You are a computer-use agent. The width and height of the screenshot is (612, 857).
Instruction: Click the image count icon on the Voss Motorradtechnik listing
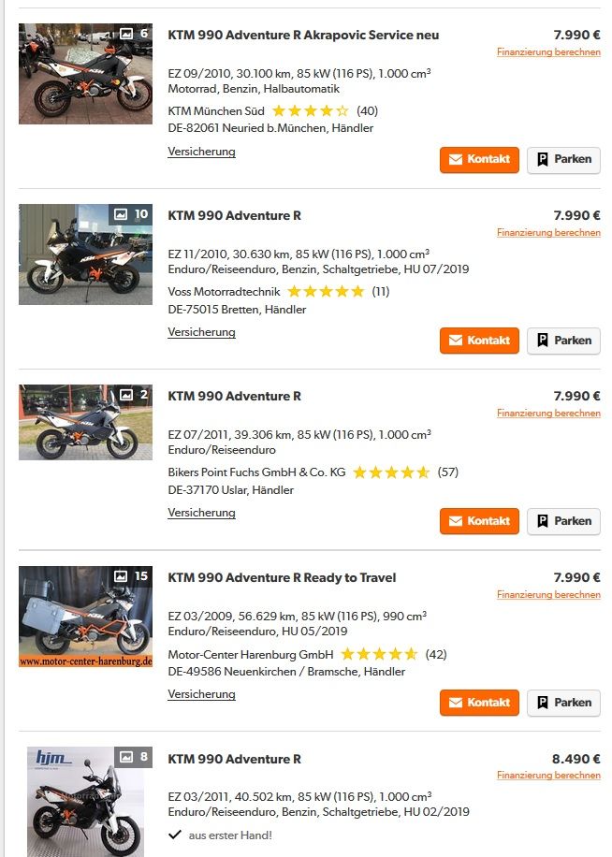click(x=121, y=214)
